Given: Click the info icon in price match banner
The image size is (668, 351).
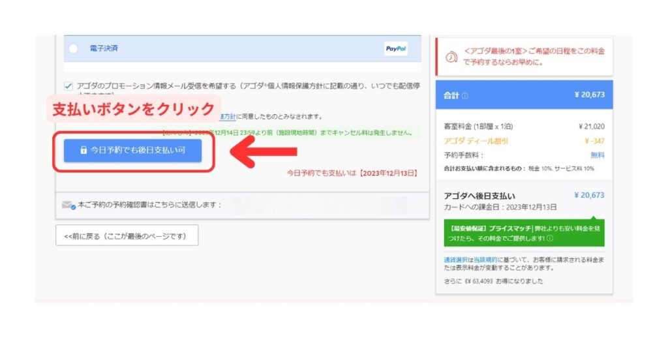Looking at the screenshot, I should (550, 238).
